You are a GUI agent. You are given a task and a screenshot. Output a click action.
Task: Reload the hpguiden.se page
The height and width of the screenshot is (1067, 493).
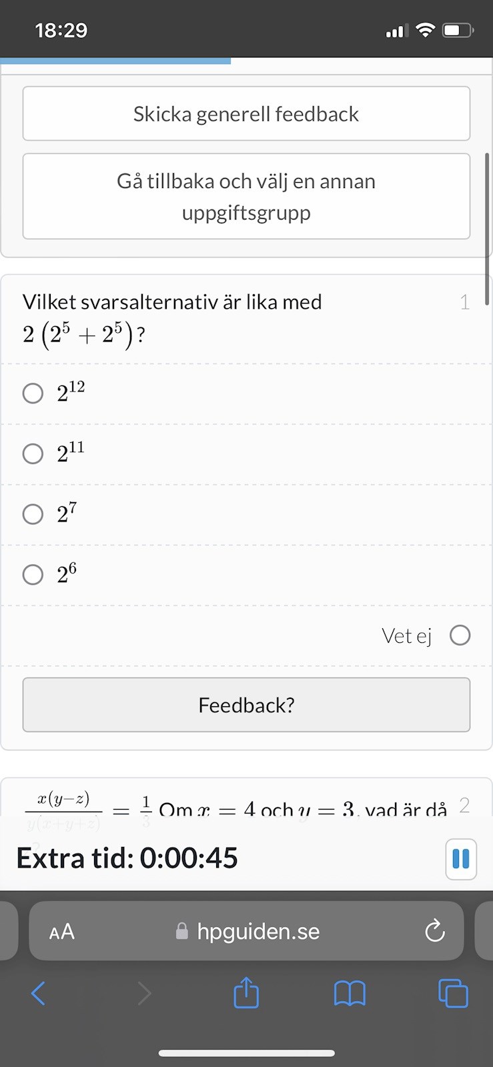click(x=435, y=931)
